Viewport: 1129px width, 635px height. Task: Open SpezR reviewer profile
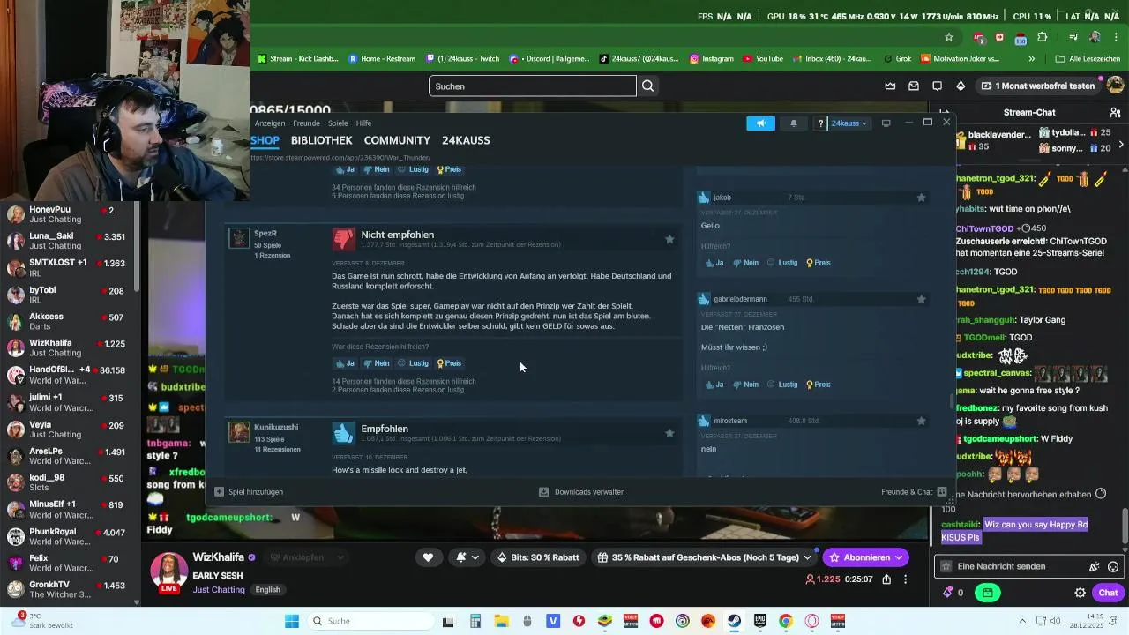(x=265, y=234)
